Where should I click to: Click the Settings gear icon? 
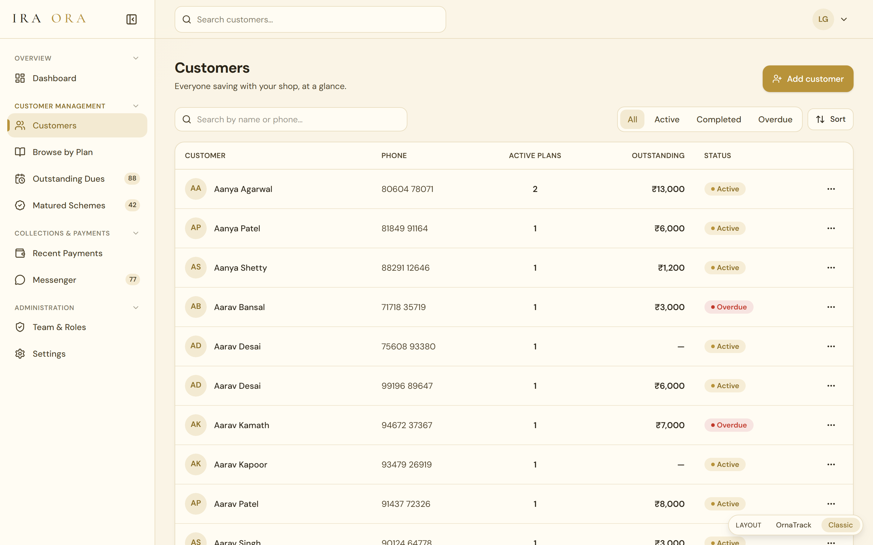tap(20, 354)
